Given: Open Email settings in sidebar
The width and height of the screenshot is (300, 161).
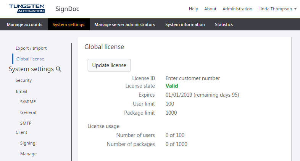Looking at the screenshot, I should pyautogui.click(x=21, y=91).
